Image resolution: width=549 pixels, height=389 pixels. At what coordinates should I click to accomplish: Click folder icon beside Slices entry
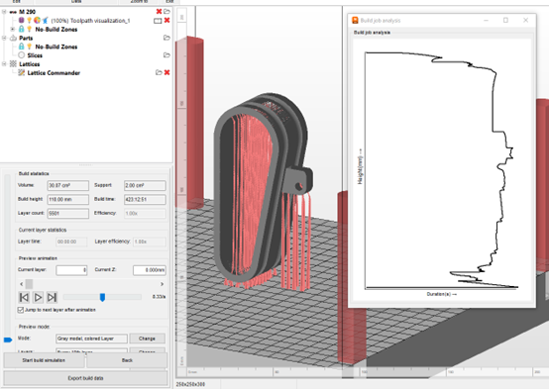(166, 55)
